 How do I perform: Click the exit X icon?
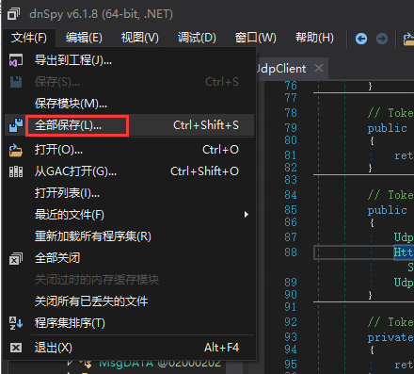[16, 348]
